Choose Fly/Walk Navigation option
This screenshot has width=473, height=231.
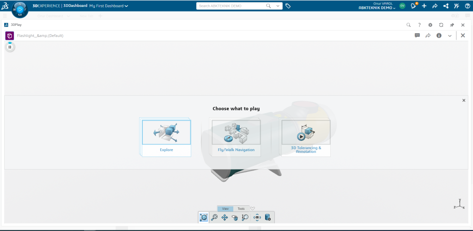point(236,138)
